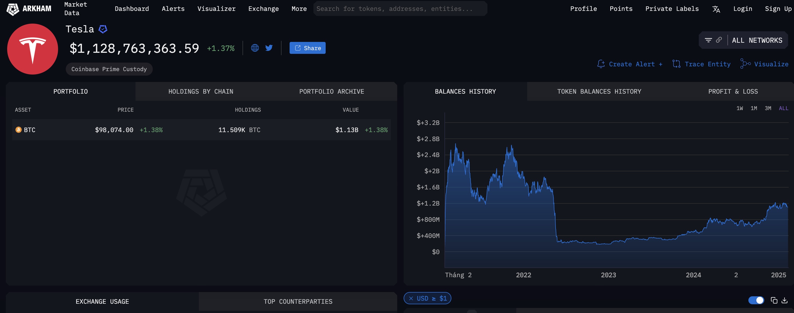The image size is (794, 313).
Task: Click the language translate icon
Action: point(716,9)
